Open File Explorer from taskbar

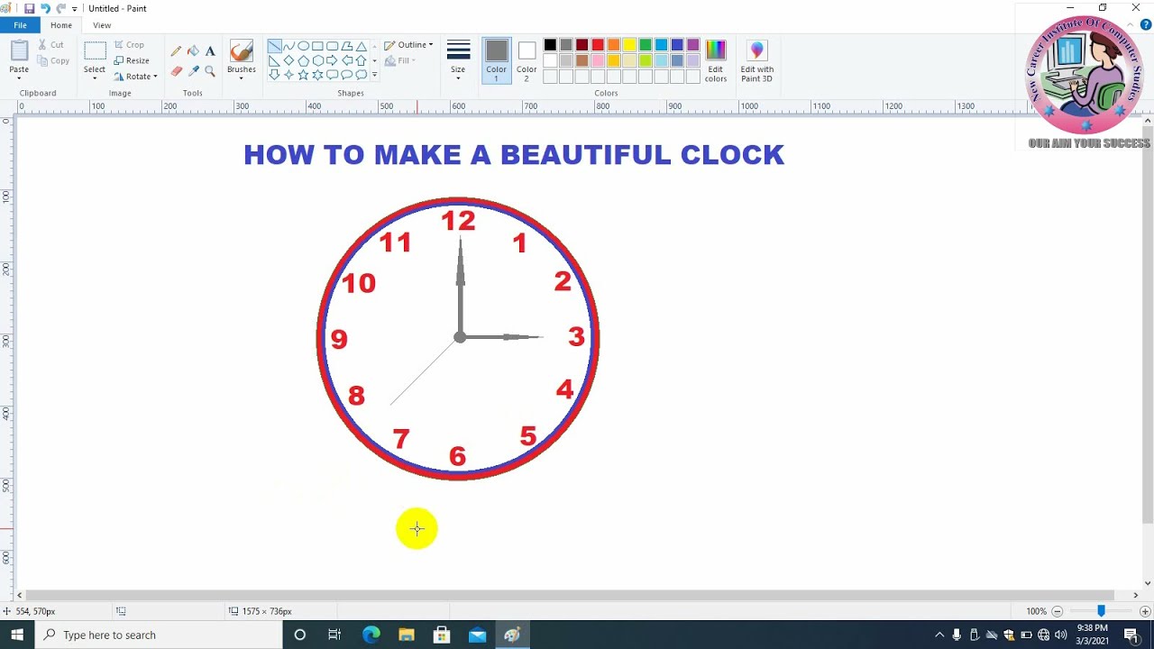pyautogui.click(x=406, y=635)
